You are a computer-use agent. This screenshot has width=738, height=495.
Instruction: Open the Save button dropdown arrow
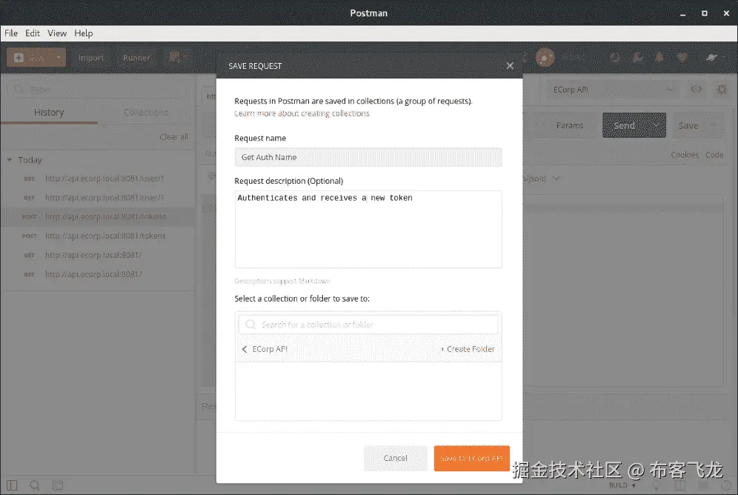pyautogui.click(x=714, y=126)
